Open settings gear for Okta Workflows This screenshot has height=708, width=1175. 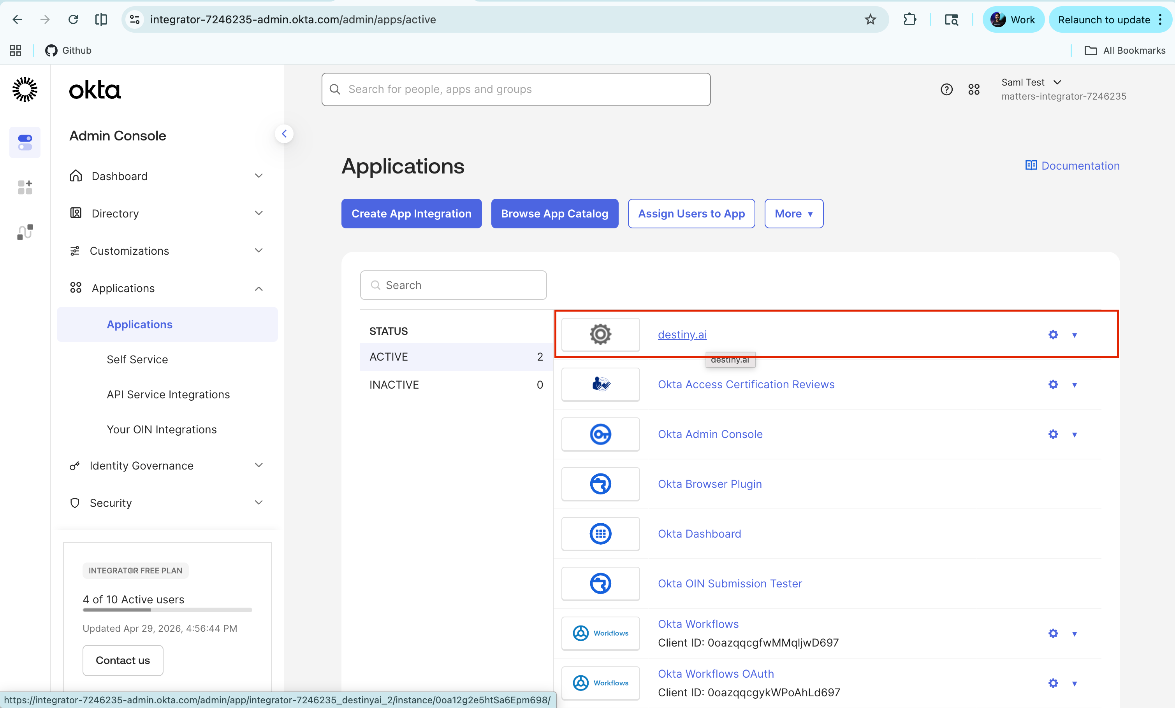coord(1053,633)
